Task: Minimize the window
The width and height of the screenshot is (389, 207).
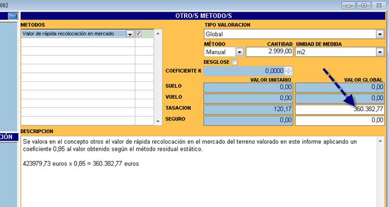Action: pyautogui.click(x=349, y=5)
